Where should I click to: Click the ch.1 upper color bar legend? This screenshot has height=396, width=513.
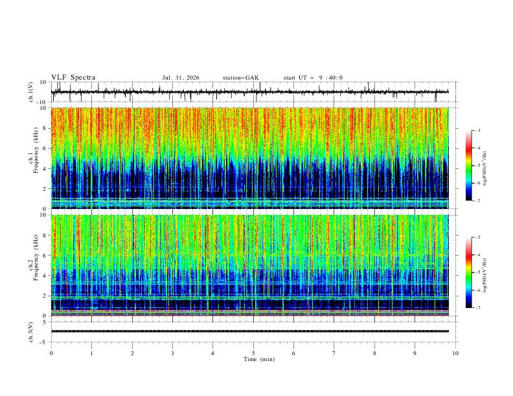[x=468, y=166]
